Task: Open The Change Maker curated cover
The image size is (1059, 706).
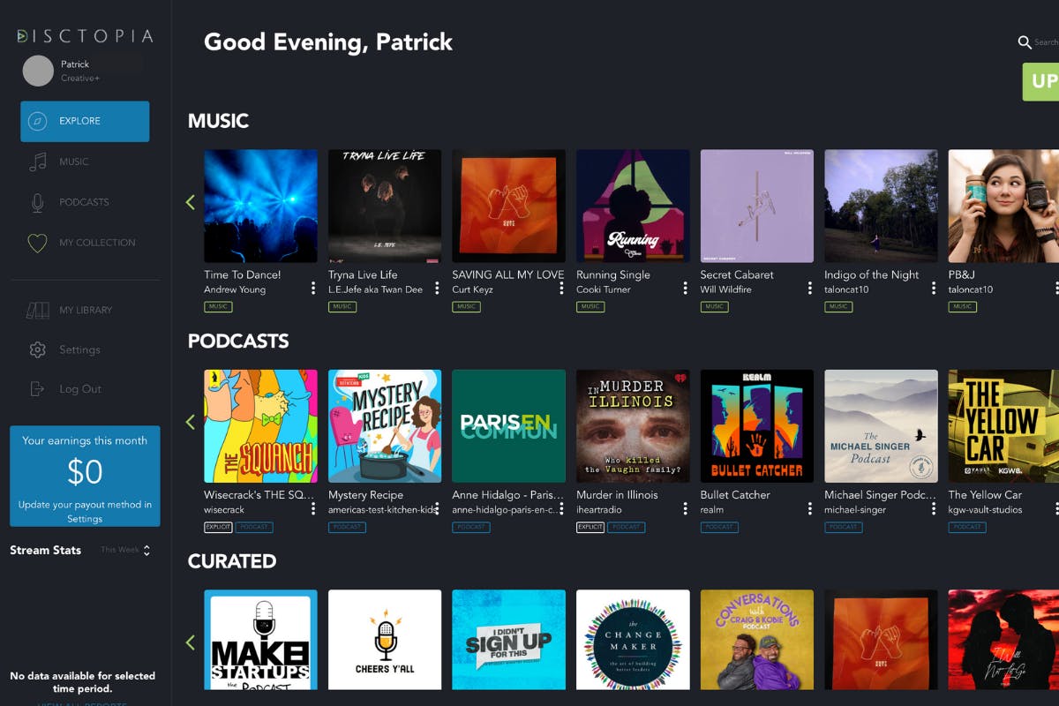Action: [633, 640]
